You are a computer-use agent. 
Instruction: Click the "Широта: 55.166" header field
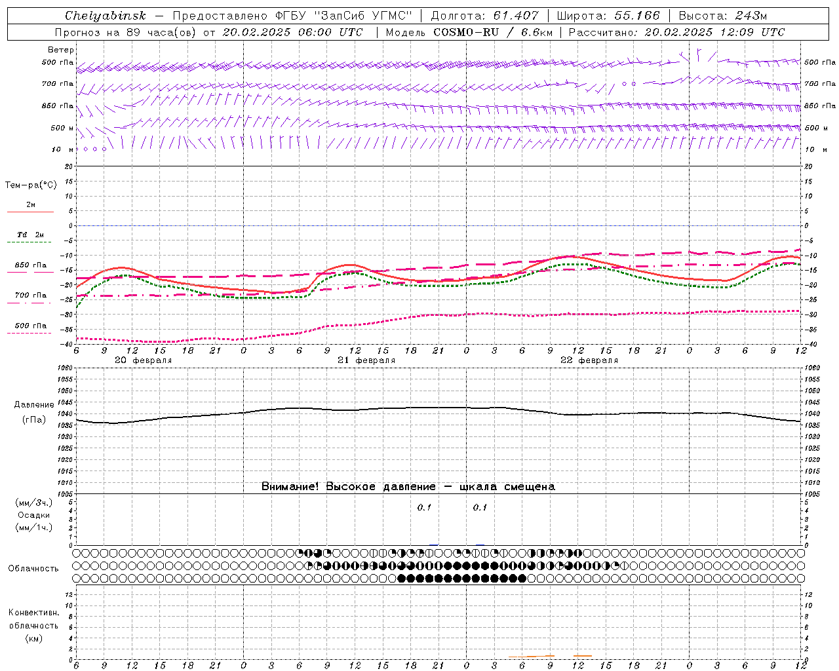click(x=608, y=16)
